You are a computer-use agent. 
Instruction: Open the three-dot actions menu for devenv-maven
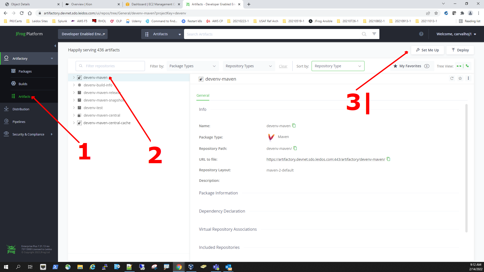[x=468, y=78]
